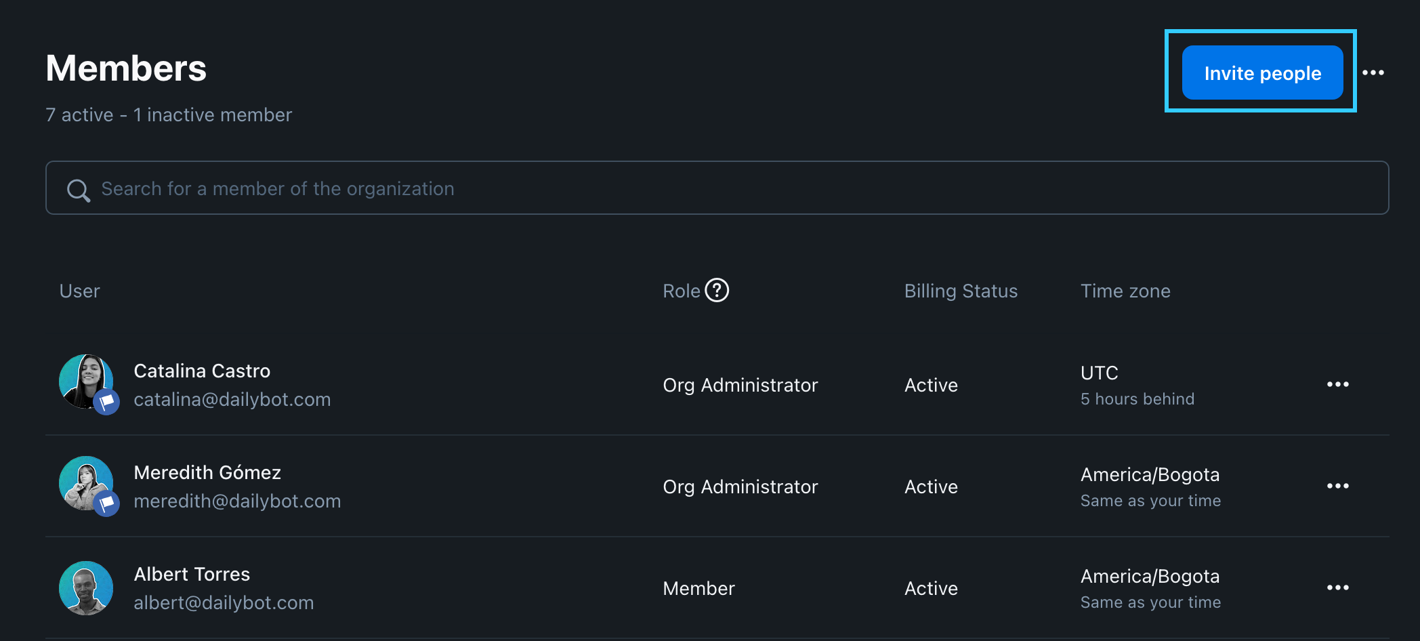Click the Role help question mark icon
Image resolution: width=1420 pixels, height=641 pixels.
[717, 290]
